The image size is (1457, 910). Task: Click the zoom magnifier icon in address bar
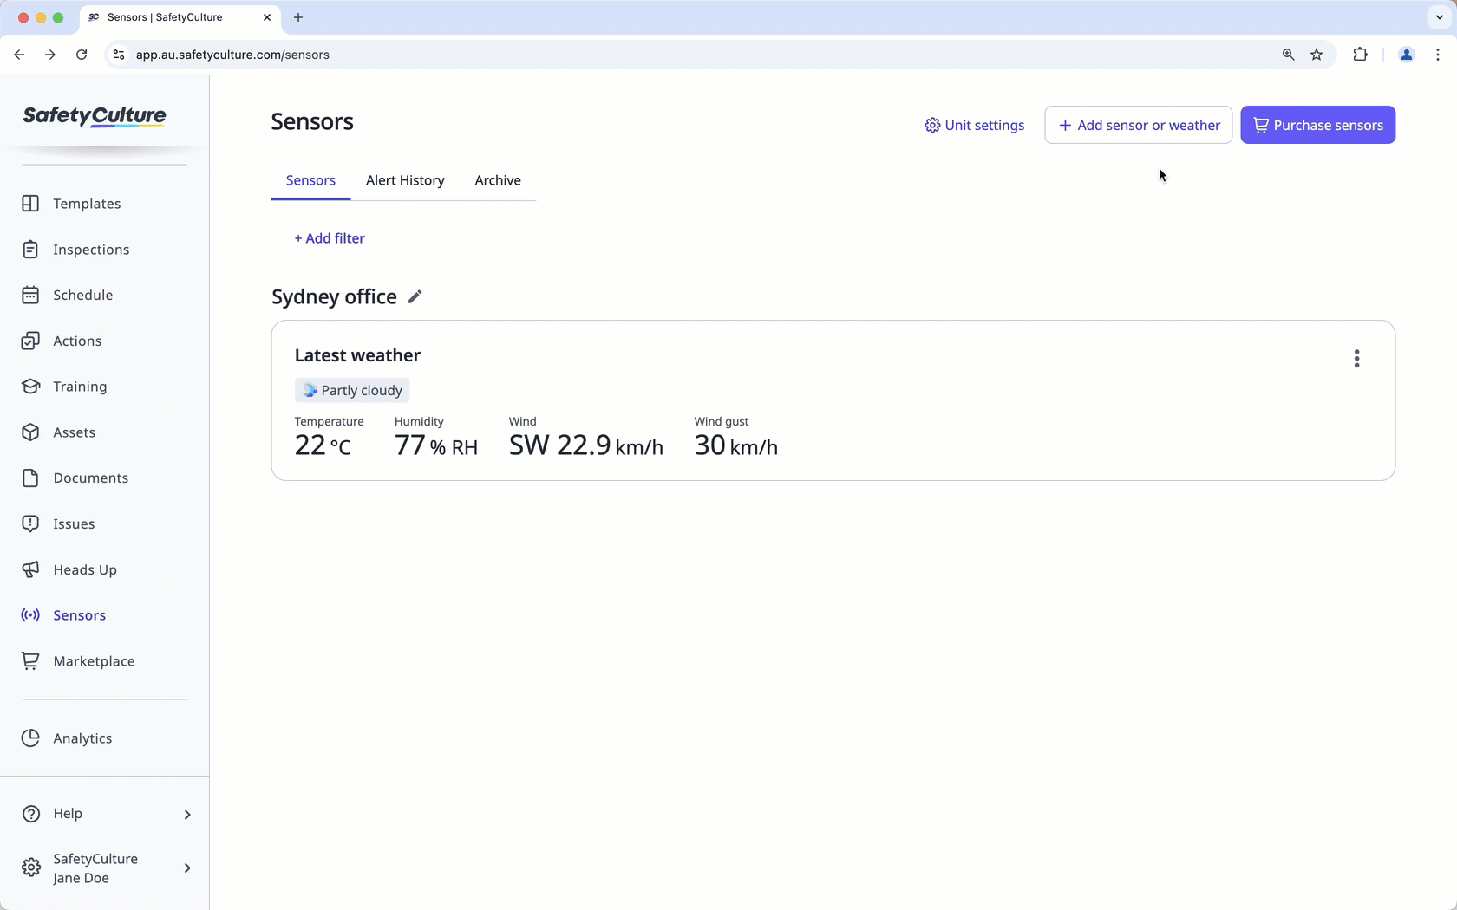pos(1288,55)
